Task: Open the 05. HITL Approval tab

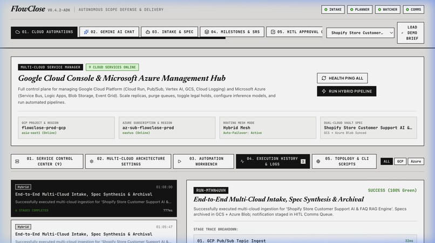Action: pos(294,32)
